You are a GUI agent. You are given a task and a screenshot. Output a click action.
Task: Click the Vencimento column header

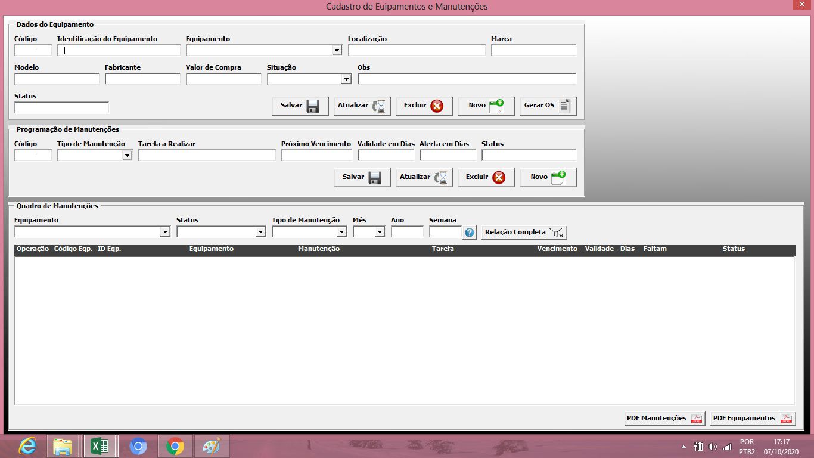557,249
